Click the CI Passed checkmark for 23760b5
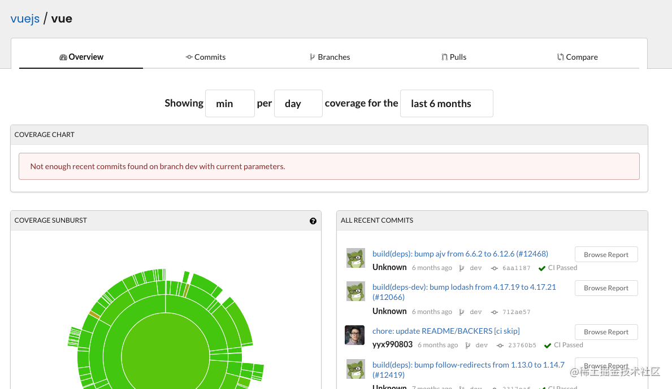The image size is (672, 389). [x=548, y=346]
